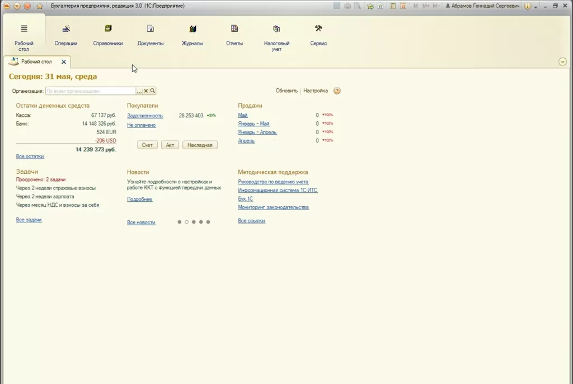Click the Счет button
573x384 pixels.
(x=147, y=145)
